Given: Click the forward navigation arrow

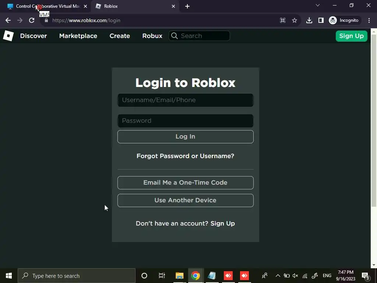Looking at the screenshot, I should [x=20, y=21].
